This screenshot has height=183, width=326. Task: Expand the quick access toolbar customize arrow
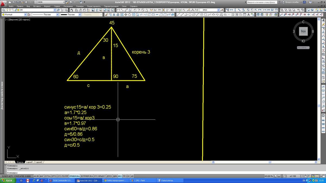pyautogui.click(x=84, y=2)
